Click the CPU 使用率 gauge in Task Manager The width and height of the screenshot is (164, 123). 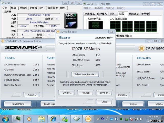96,25
